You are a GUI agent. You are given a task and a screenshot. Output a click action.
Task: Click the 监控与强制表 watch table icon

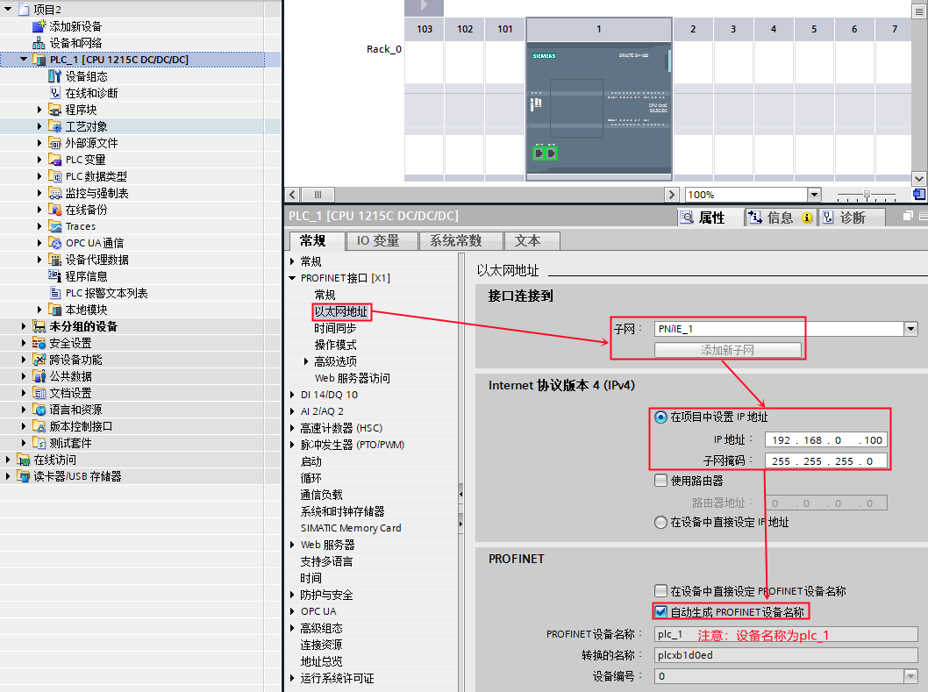tap(54, 193)
